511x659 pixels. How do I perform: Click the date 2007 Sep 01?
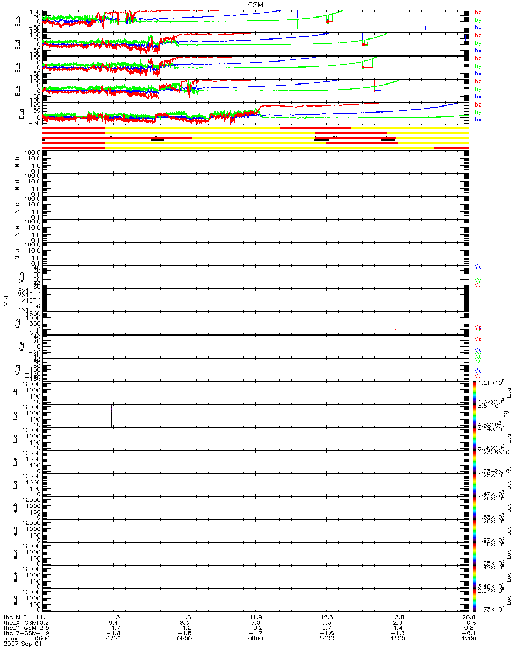pyautogui.click(x=23, y=645)
